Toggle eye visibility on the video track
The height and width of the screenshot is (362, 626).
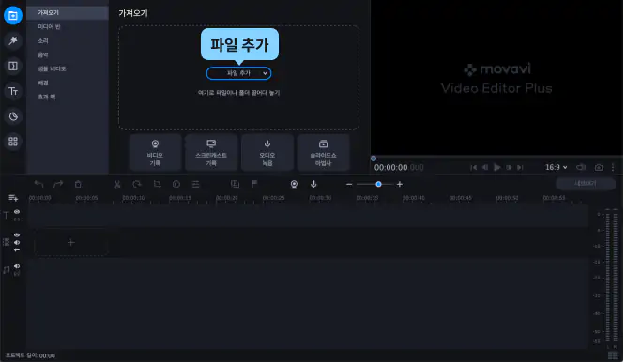(x=17, y=235)
